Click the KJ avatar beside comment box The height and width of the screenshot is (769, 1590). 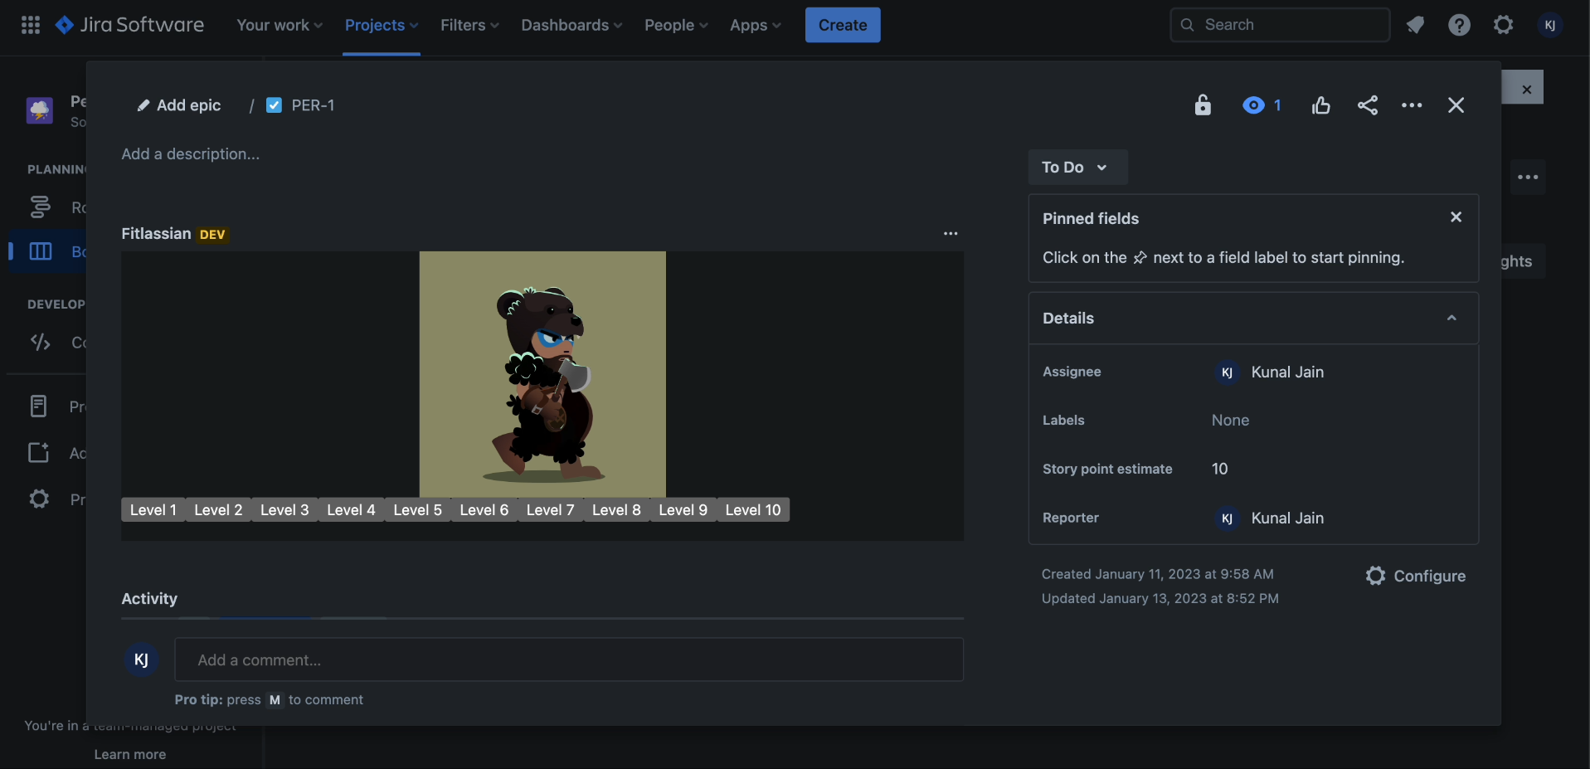click(x=142, y=659)
